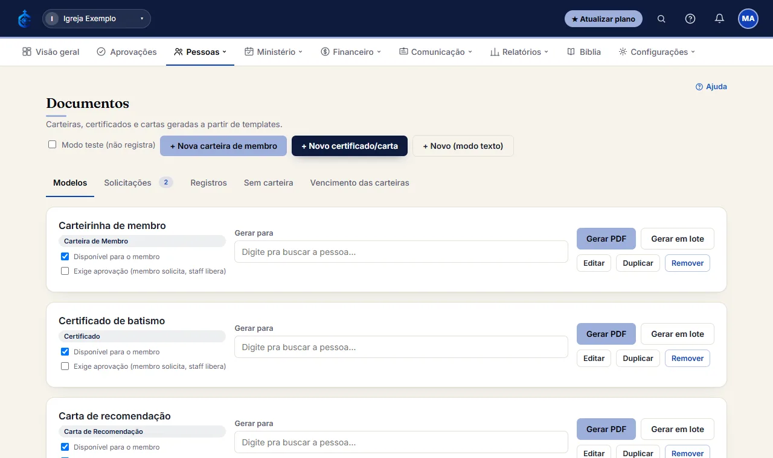
Task: Open the Bíblia page
Action: click(584, 52)
